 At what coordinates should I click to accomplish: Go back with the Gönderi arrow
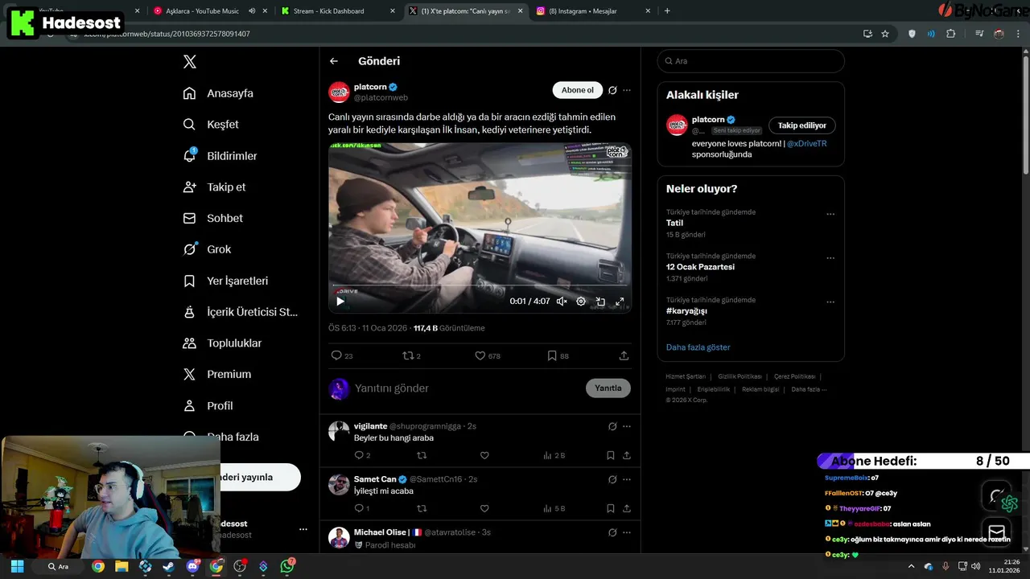point(334,61)
